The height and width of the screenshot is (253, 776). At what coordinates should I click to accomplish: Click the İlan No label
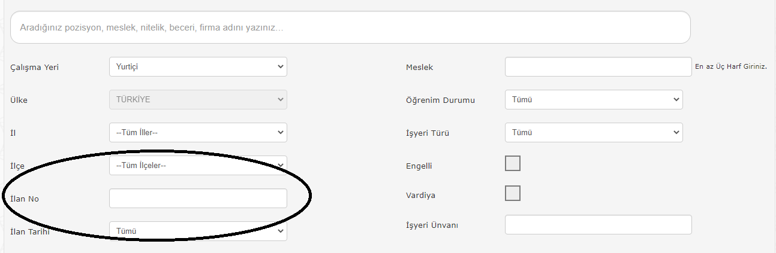25,199
